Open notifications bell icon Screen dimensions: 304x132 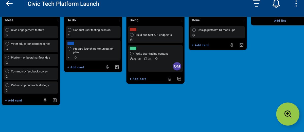[x=276, y=4]
